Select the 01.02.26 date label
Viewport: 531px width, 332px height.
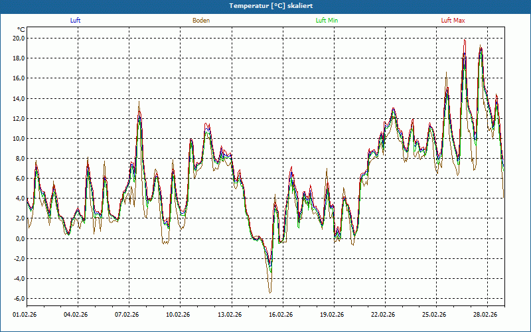(26, 315)
